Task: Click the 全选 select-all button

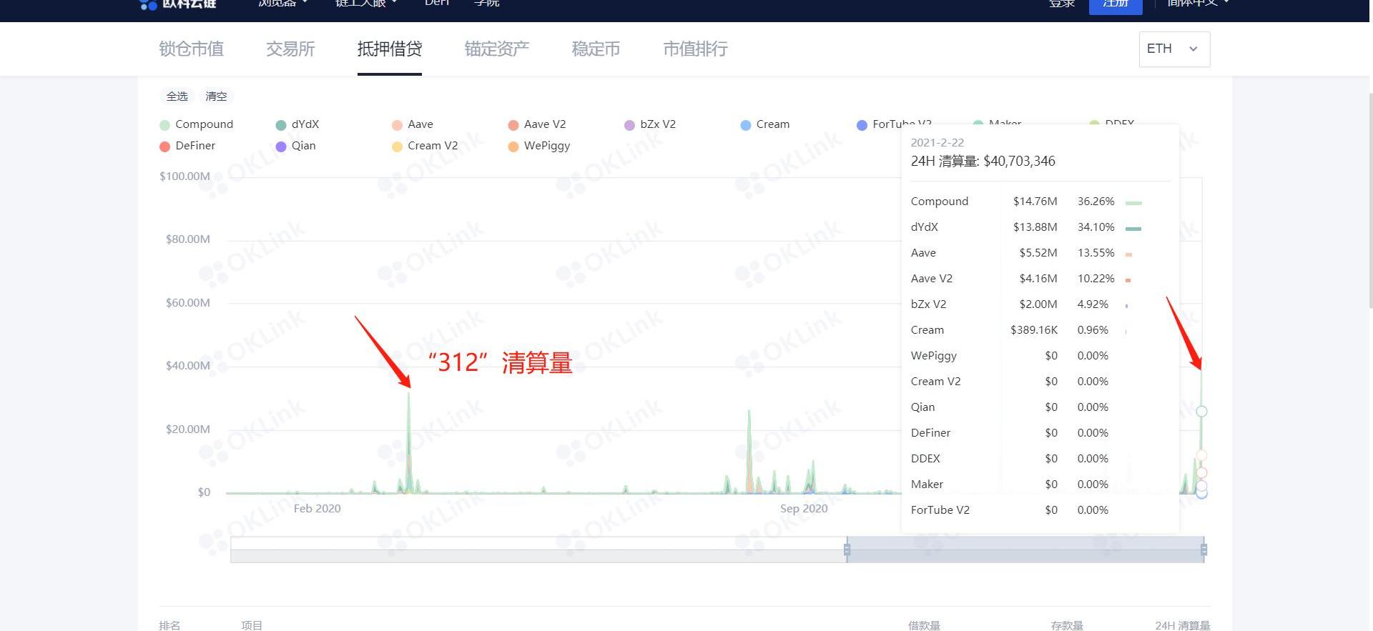Action: point(177,96)
